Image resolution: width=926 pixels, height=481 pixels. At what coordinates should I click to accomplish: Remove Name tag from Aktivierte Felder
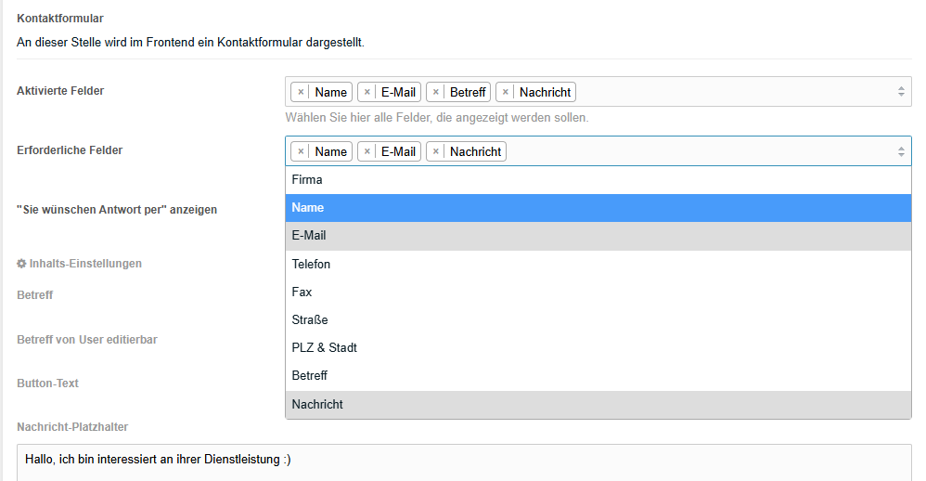(301, 92)
